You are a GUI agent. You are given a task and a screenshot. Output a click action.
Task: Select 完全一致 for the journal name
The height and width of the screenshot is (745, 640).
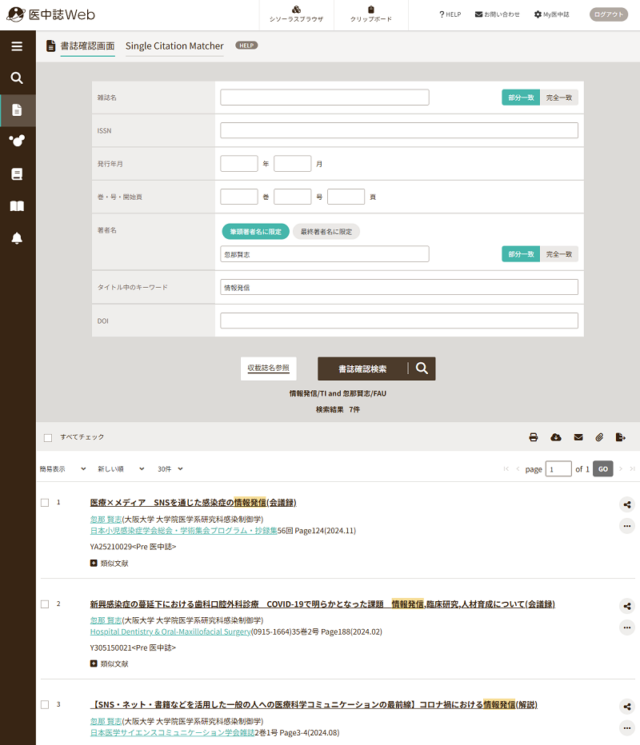point(559,98)
